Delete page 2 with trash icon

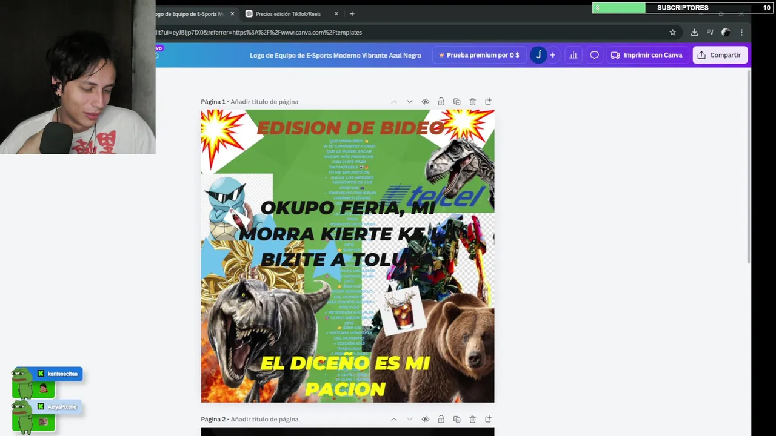472,419
